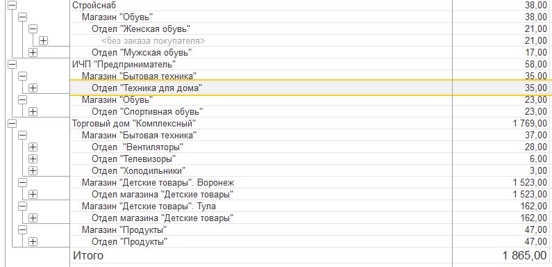Click 162,00 in Магазин Тула row
This screenshot has width=552, height=267.
coord(534,207)
